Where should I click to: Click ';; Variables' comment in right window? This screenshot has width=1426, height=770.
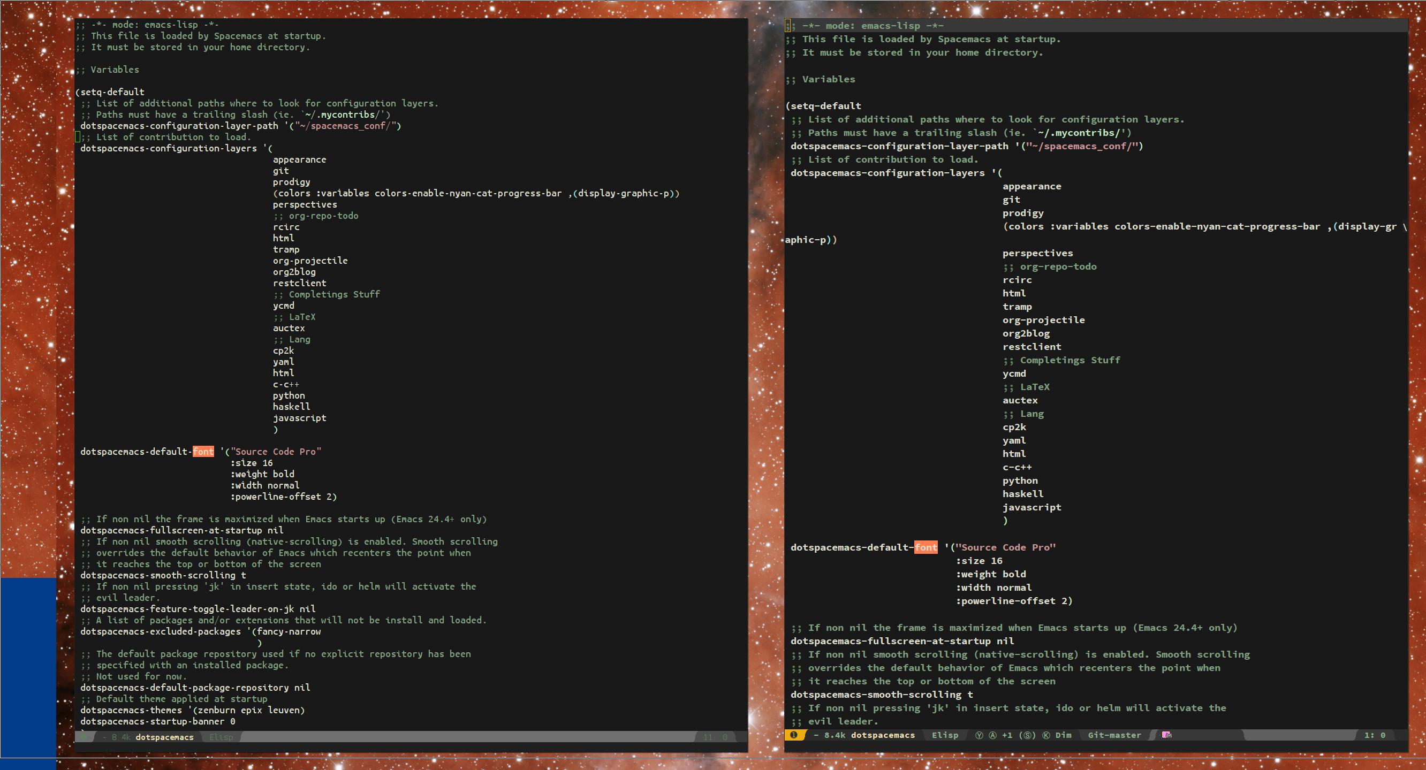(x=821, y=79)
